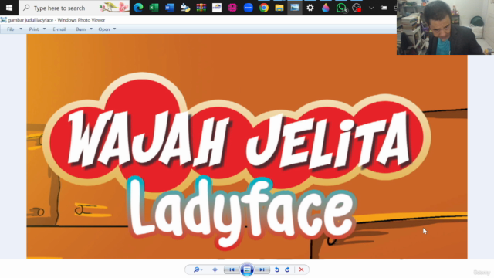494x278 pixels.
Task: Open Settings gear from taskbar
Action: (310, 8)
